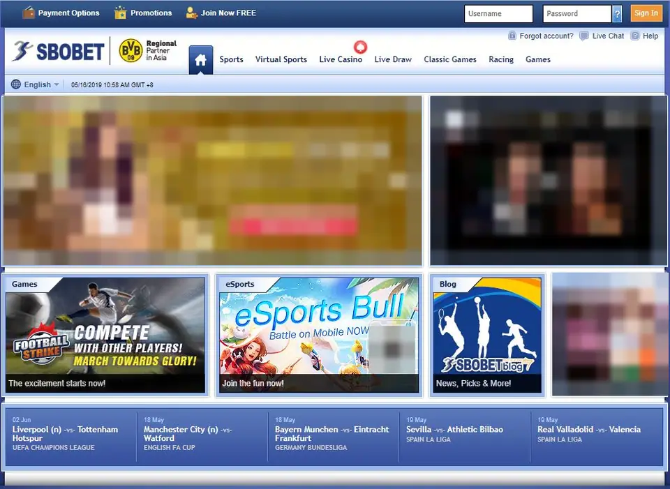
Task: Click the SBOBET logo
Action: (58, 51)
